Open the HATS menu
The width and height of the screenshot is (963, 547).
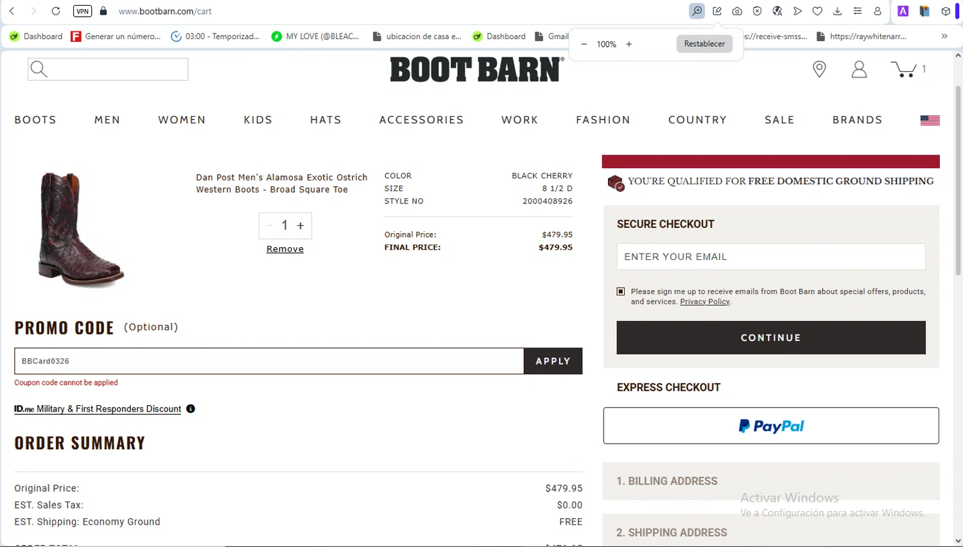[325, 120]
